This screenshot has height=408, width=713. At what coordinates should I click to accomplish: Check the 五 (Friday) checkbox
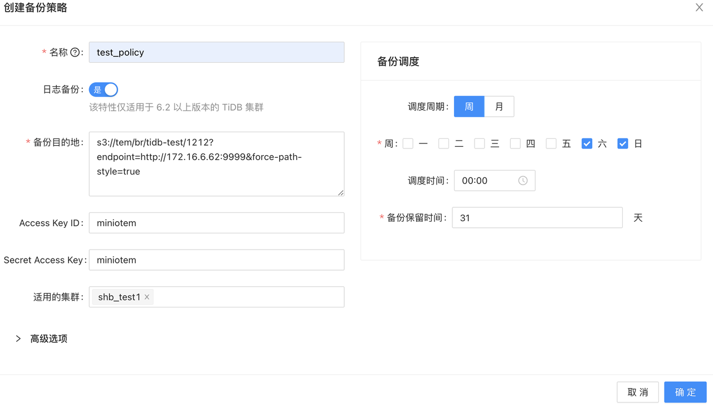[551, 143]
